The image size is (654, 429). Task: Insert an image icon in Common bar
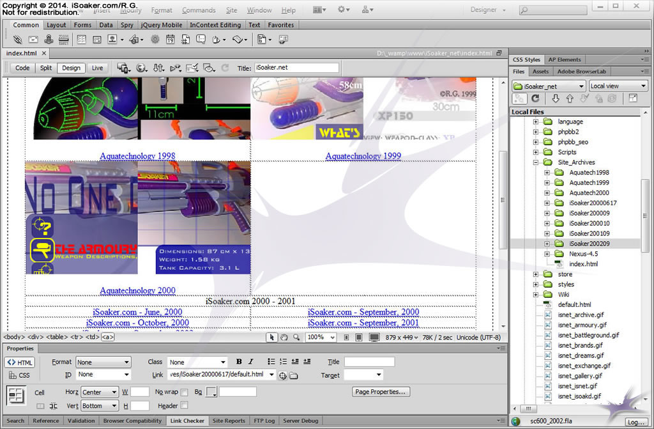(112, 40)
